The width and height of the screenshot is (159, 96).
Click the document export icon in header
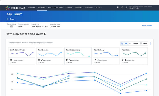pos(122,7)
